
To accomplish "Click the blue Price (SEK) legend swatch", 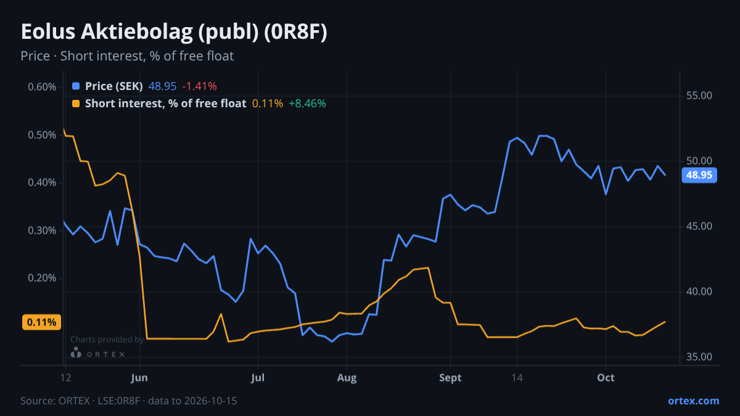I will pos(76,86).
